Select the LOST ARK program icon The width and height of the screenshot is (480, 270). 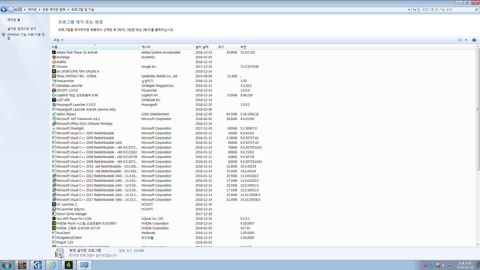(x=54, y=100)
